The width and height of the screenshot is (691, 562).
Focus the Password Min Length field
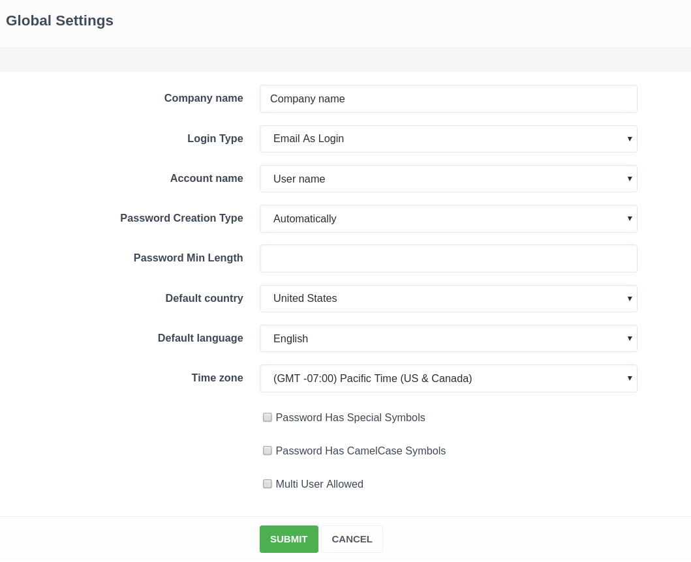point(448,258)
